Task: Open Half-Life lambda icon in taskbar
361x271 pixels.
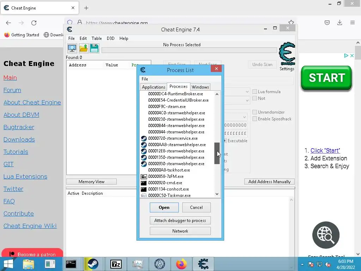Action: pyautogui.click(x=160, y=264)
